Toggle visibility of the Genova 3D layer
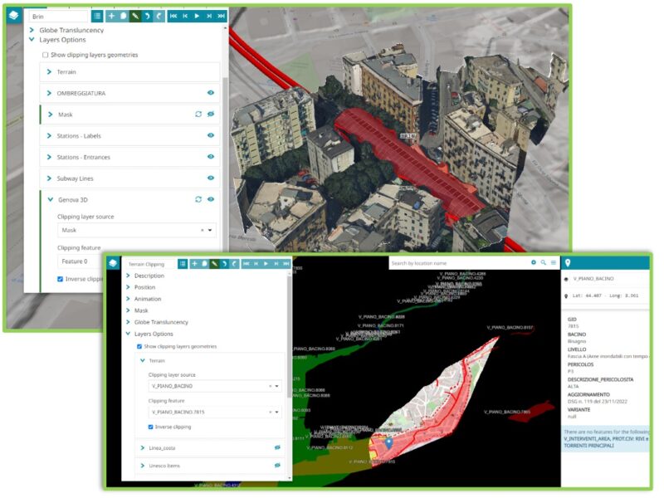Viewport: 664px width, 498px height. 211,199
